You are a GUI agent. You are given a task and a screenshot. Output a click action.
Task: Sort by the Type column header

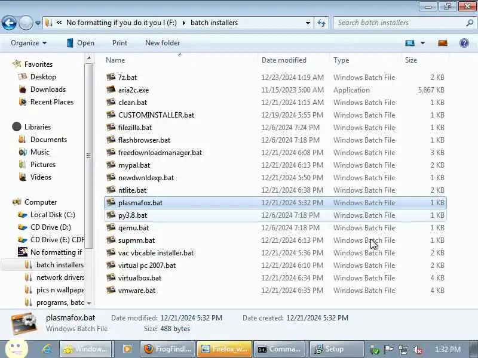(x=341, y=60)
